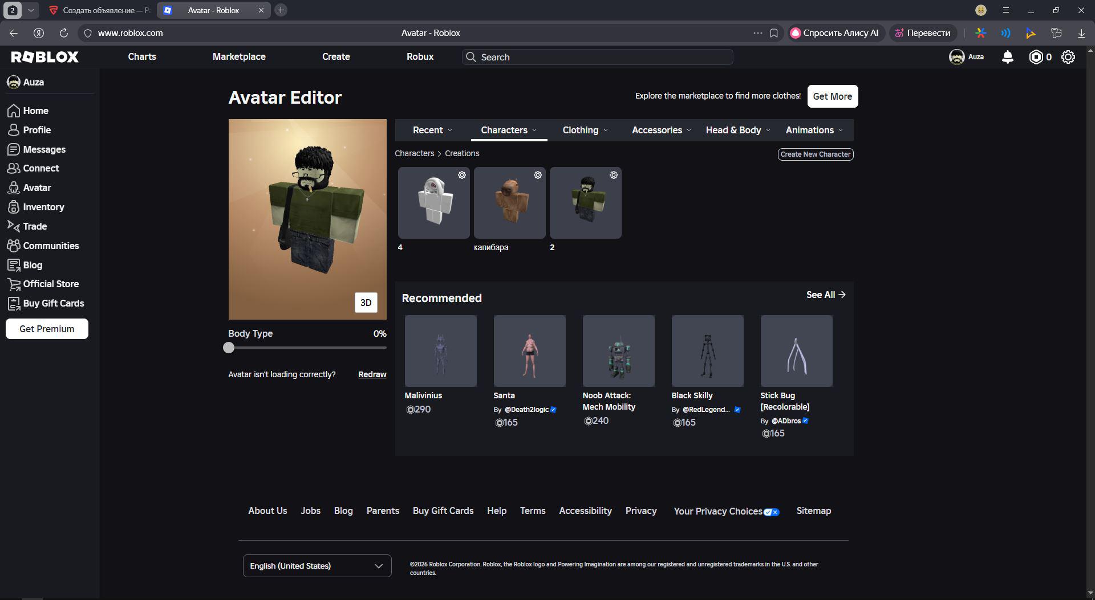Open the English (United States) language dropdown
The height and width of the screenshot is (600, 1095).
point(317,566)
